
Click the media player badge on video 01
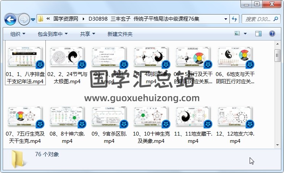pos(40,65)
